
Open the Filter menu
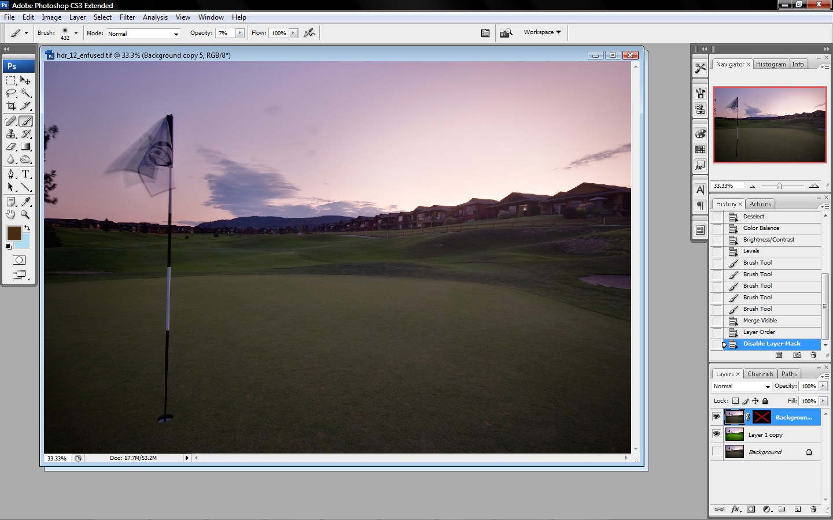tap(127, 17)
